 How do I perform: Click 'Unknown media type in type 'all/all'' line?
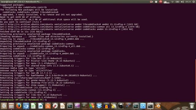pyautogui.click(x=23, y=68)
